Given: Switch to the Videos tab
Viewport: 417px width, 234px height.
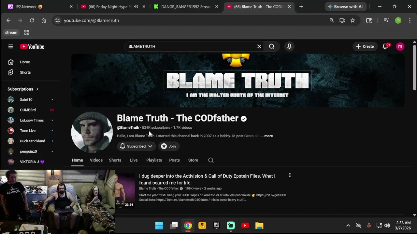Looking at the screenshot, I should coord(96,160).
